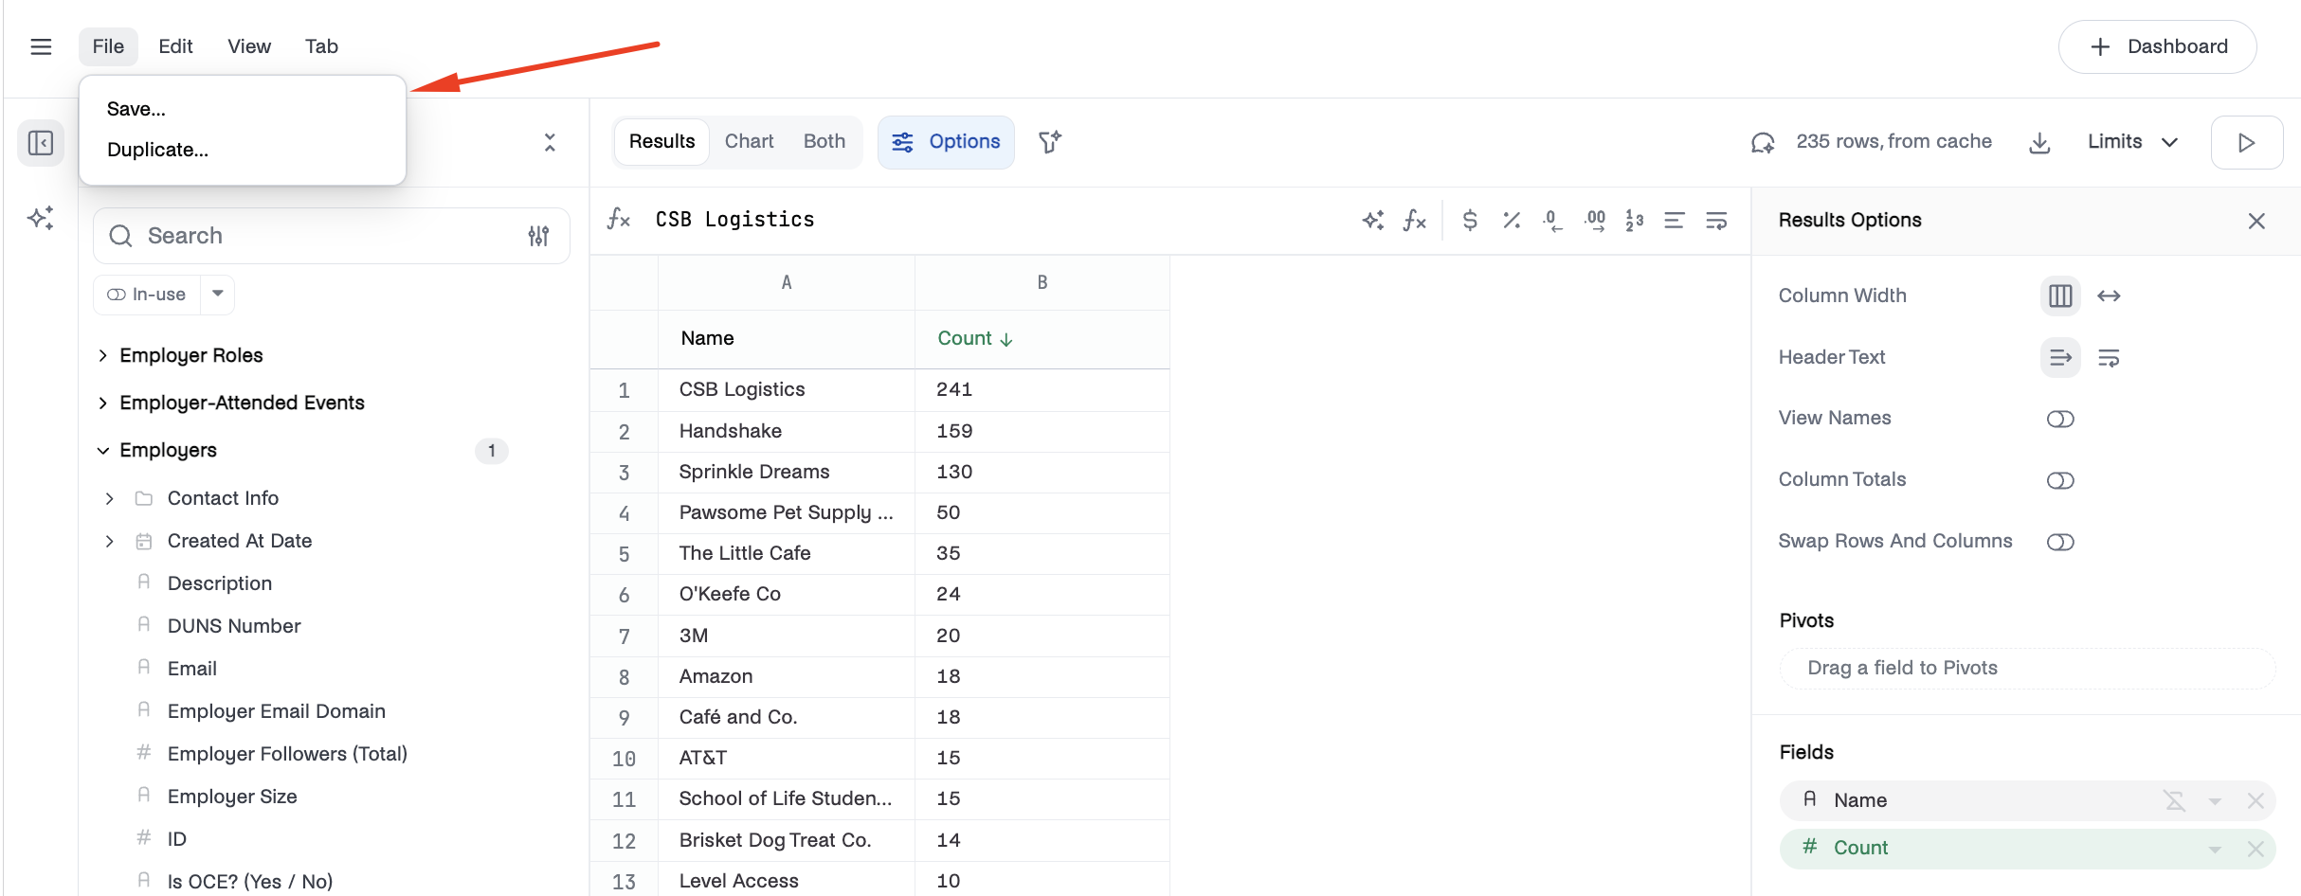Switch to the Results tab
The height and width of the screenshot is (896, 2301).
661,142
